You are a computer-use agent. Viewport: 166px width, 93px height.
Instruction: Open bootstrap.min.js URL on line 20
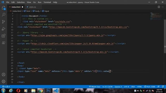pyautogui.click(x=69, y=52)
